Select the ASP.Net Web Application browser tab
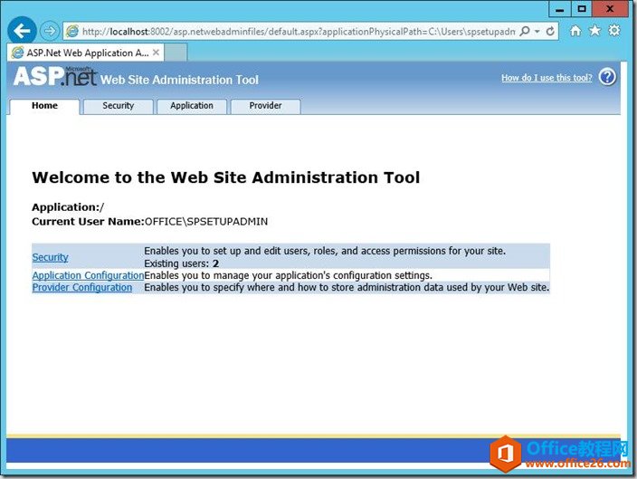The image size is (637, 479). (86, 53)
